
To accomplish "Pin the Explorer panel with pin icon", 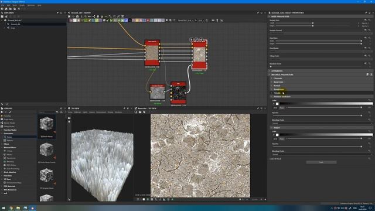I will (57, 13).
